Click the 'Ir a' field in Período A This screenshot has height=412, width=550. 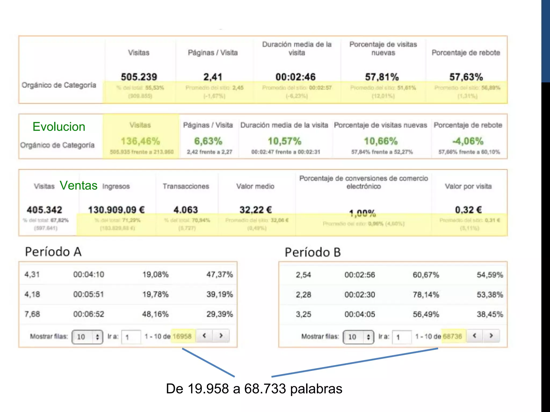click(x=131, y=337)
